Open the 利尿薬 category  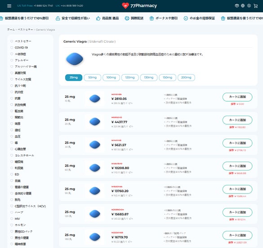point(19,168)
